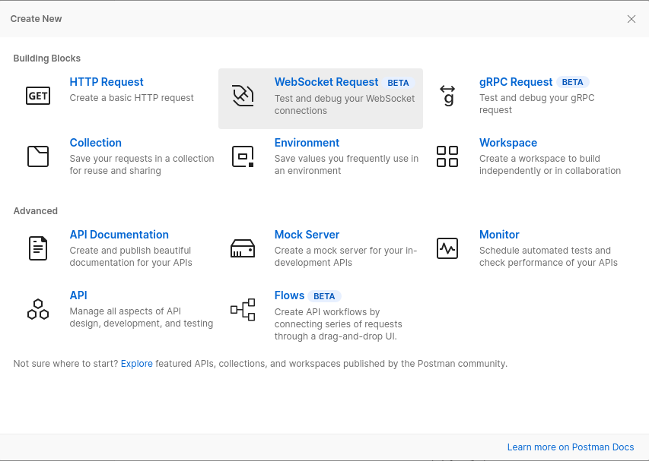Click 'Create a mock server' description
The width and height of the screenshot is (649, 461).
click(345, 257)
